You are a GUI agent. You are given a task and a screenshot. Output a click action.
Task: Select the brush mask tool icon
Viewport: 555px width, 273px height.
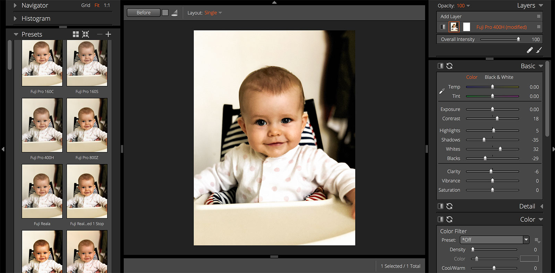[x=539, y=50]
